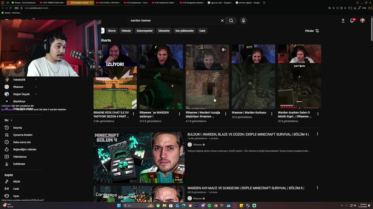Select the Canlı filter chip
The height and width of the screenshot is (209, 373).
pyautogui.click(x=202, y=31)
